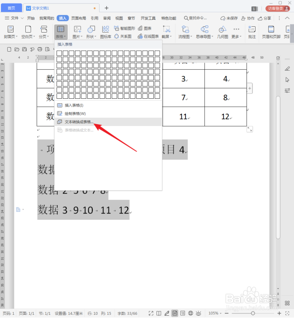Click the 分页 page break icon
This screenshot has width=294, height=318.
coord(44,29)
